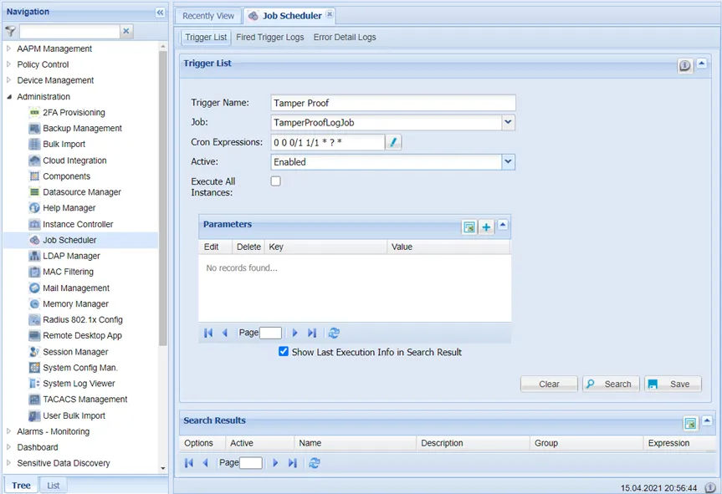
Task: Expand AAPM Management tree node
Action: click(8, 48)
